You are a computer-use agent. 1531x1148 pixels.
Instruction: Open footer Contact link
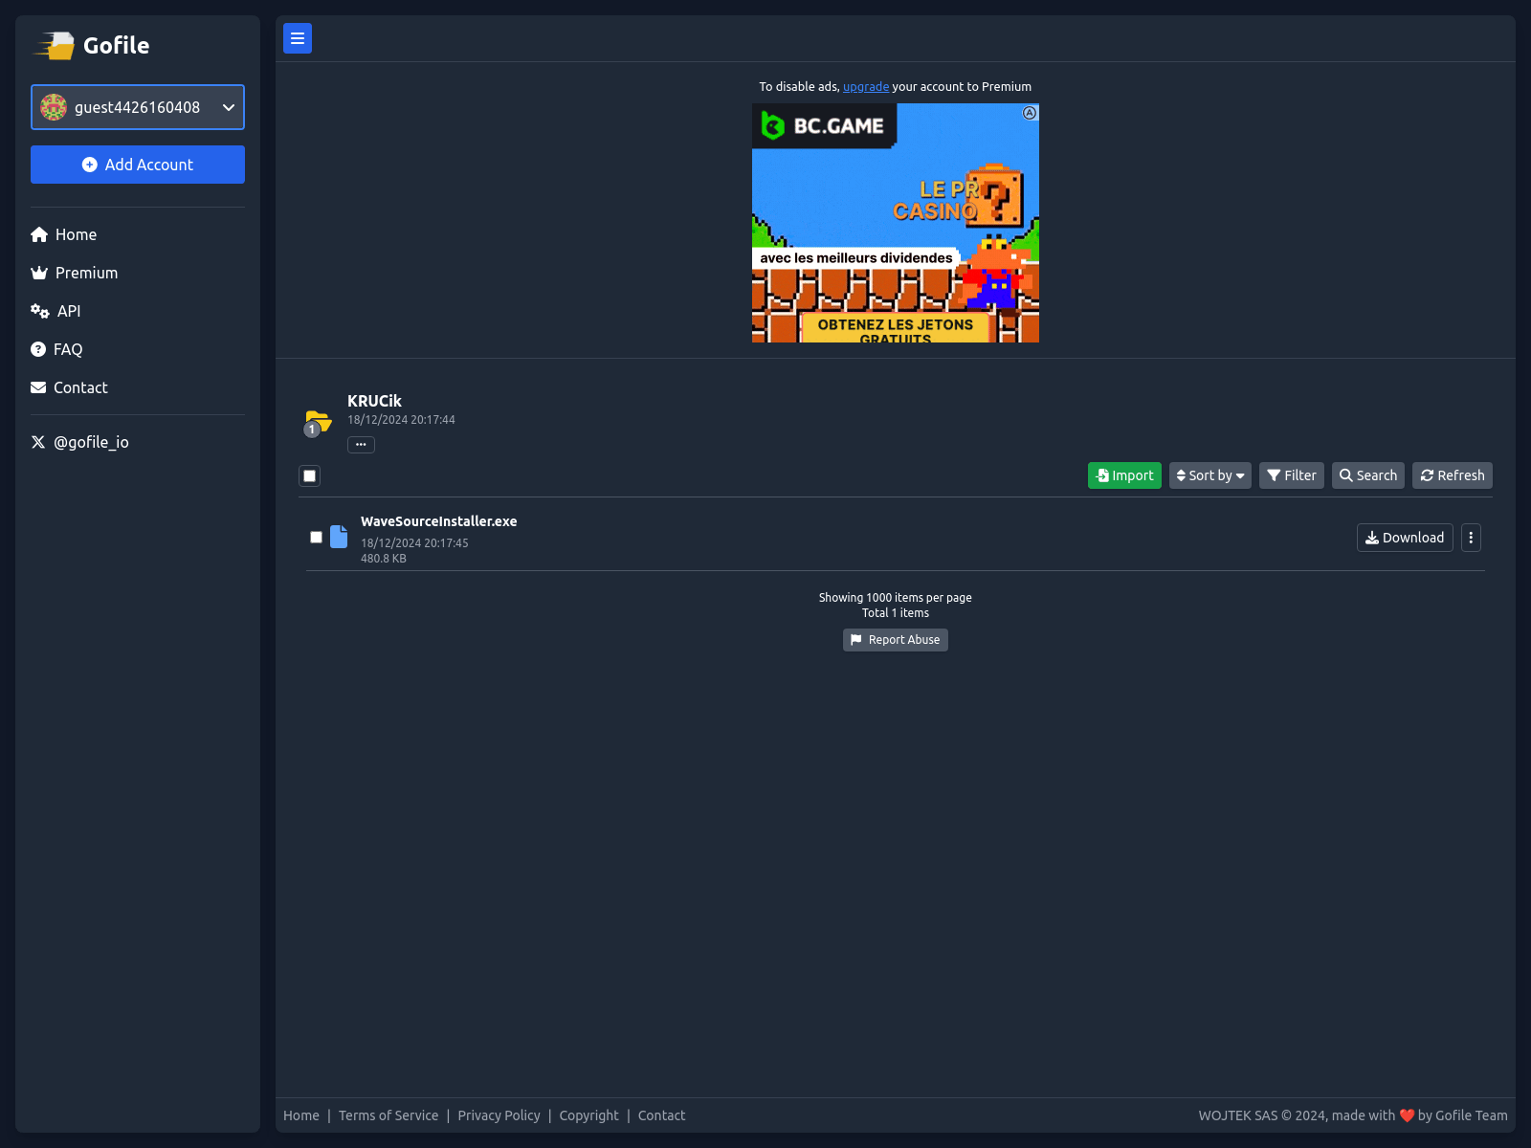[662, 1115]
